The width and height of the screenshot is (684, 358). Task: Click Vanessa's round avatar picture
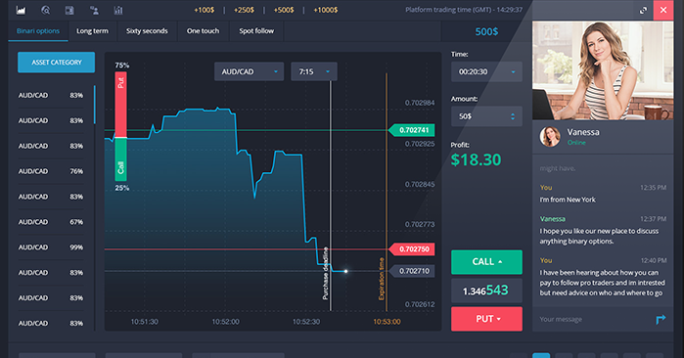point(550,137)
